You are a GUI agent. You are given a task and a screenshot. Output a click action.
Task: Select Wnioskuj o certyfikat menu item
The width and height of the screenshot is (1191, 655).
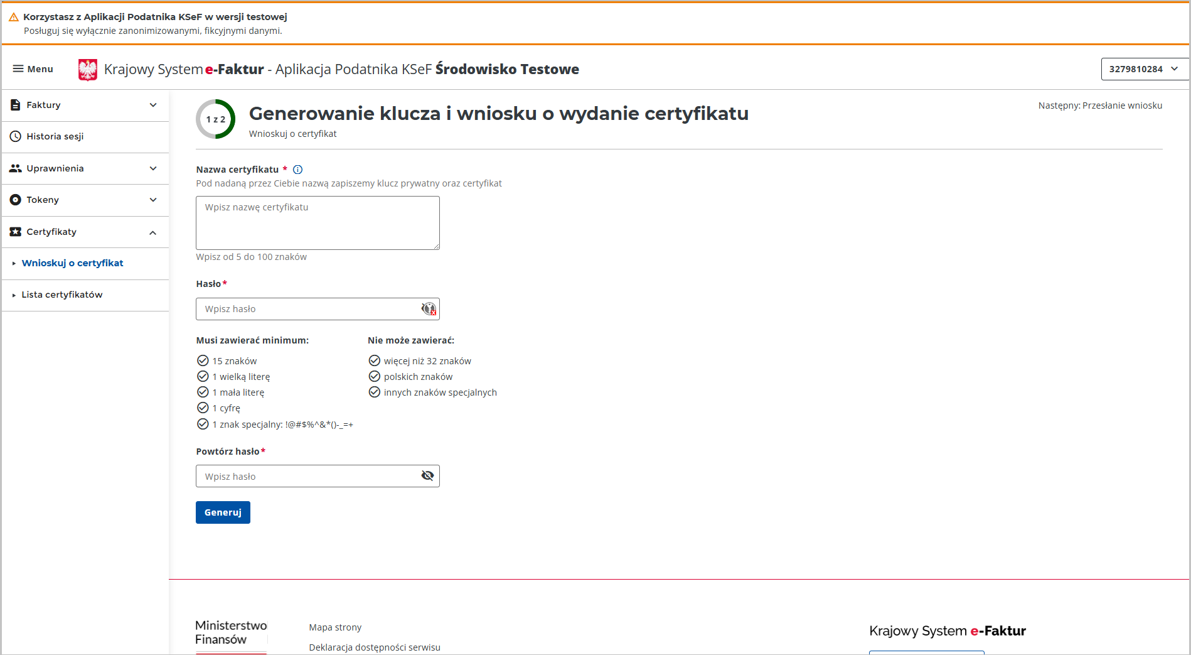point(72,263)
